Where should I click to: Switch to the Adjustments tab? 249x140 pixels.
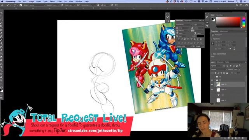(224, 31)
